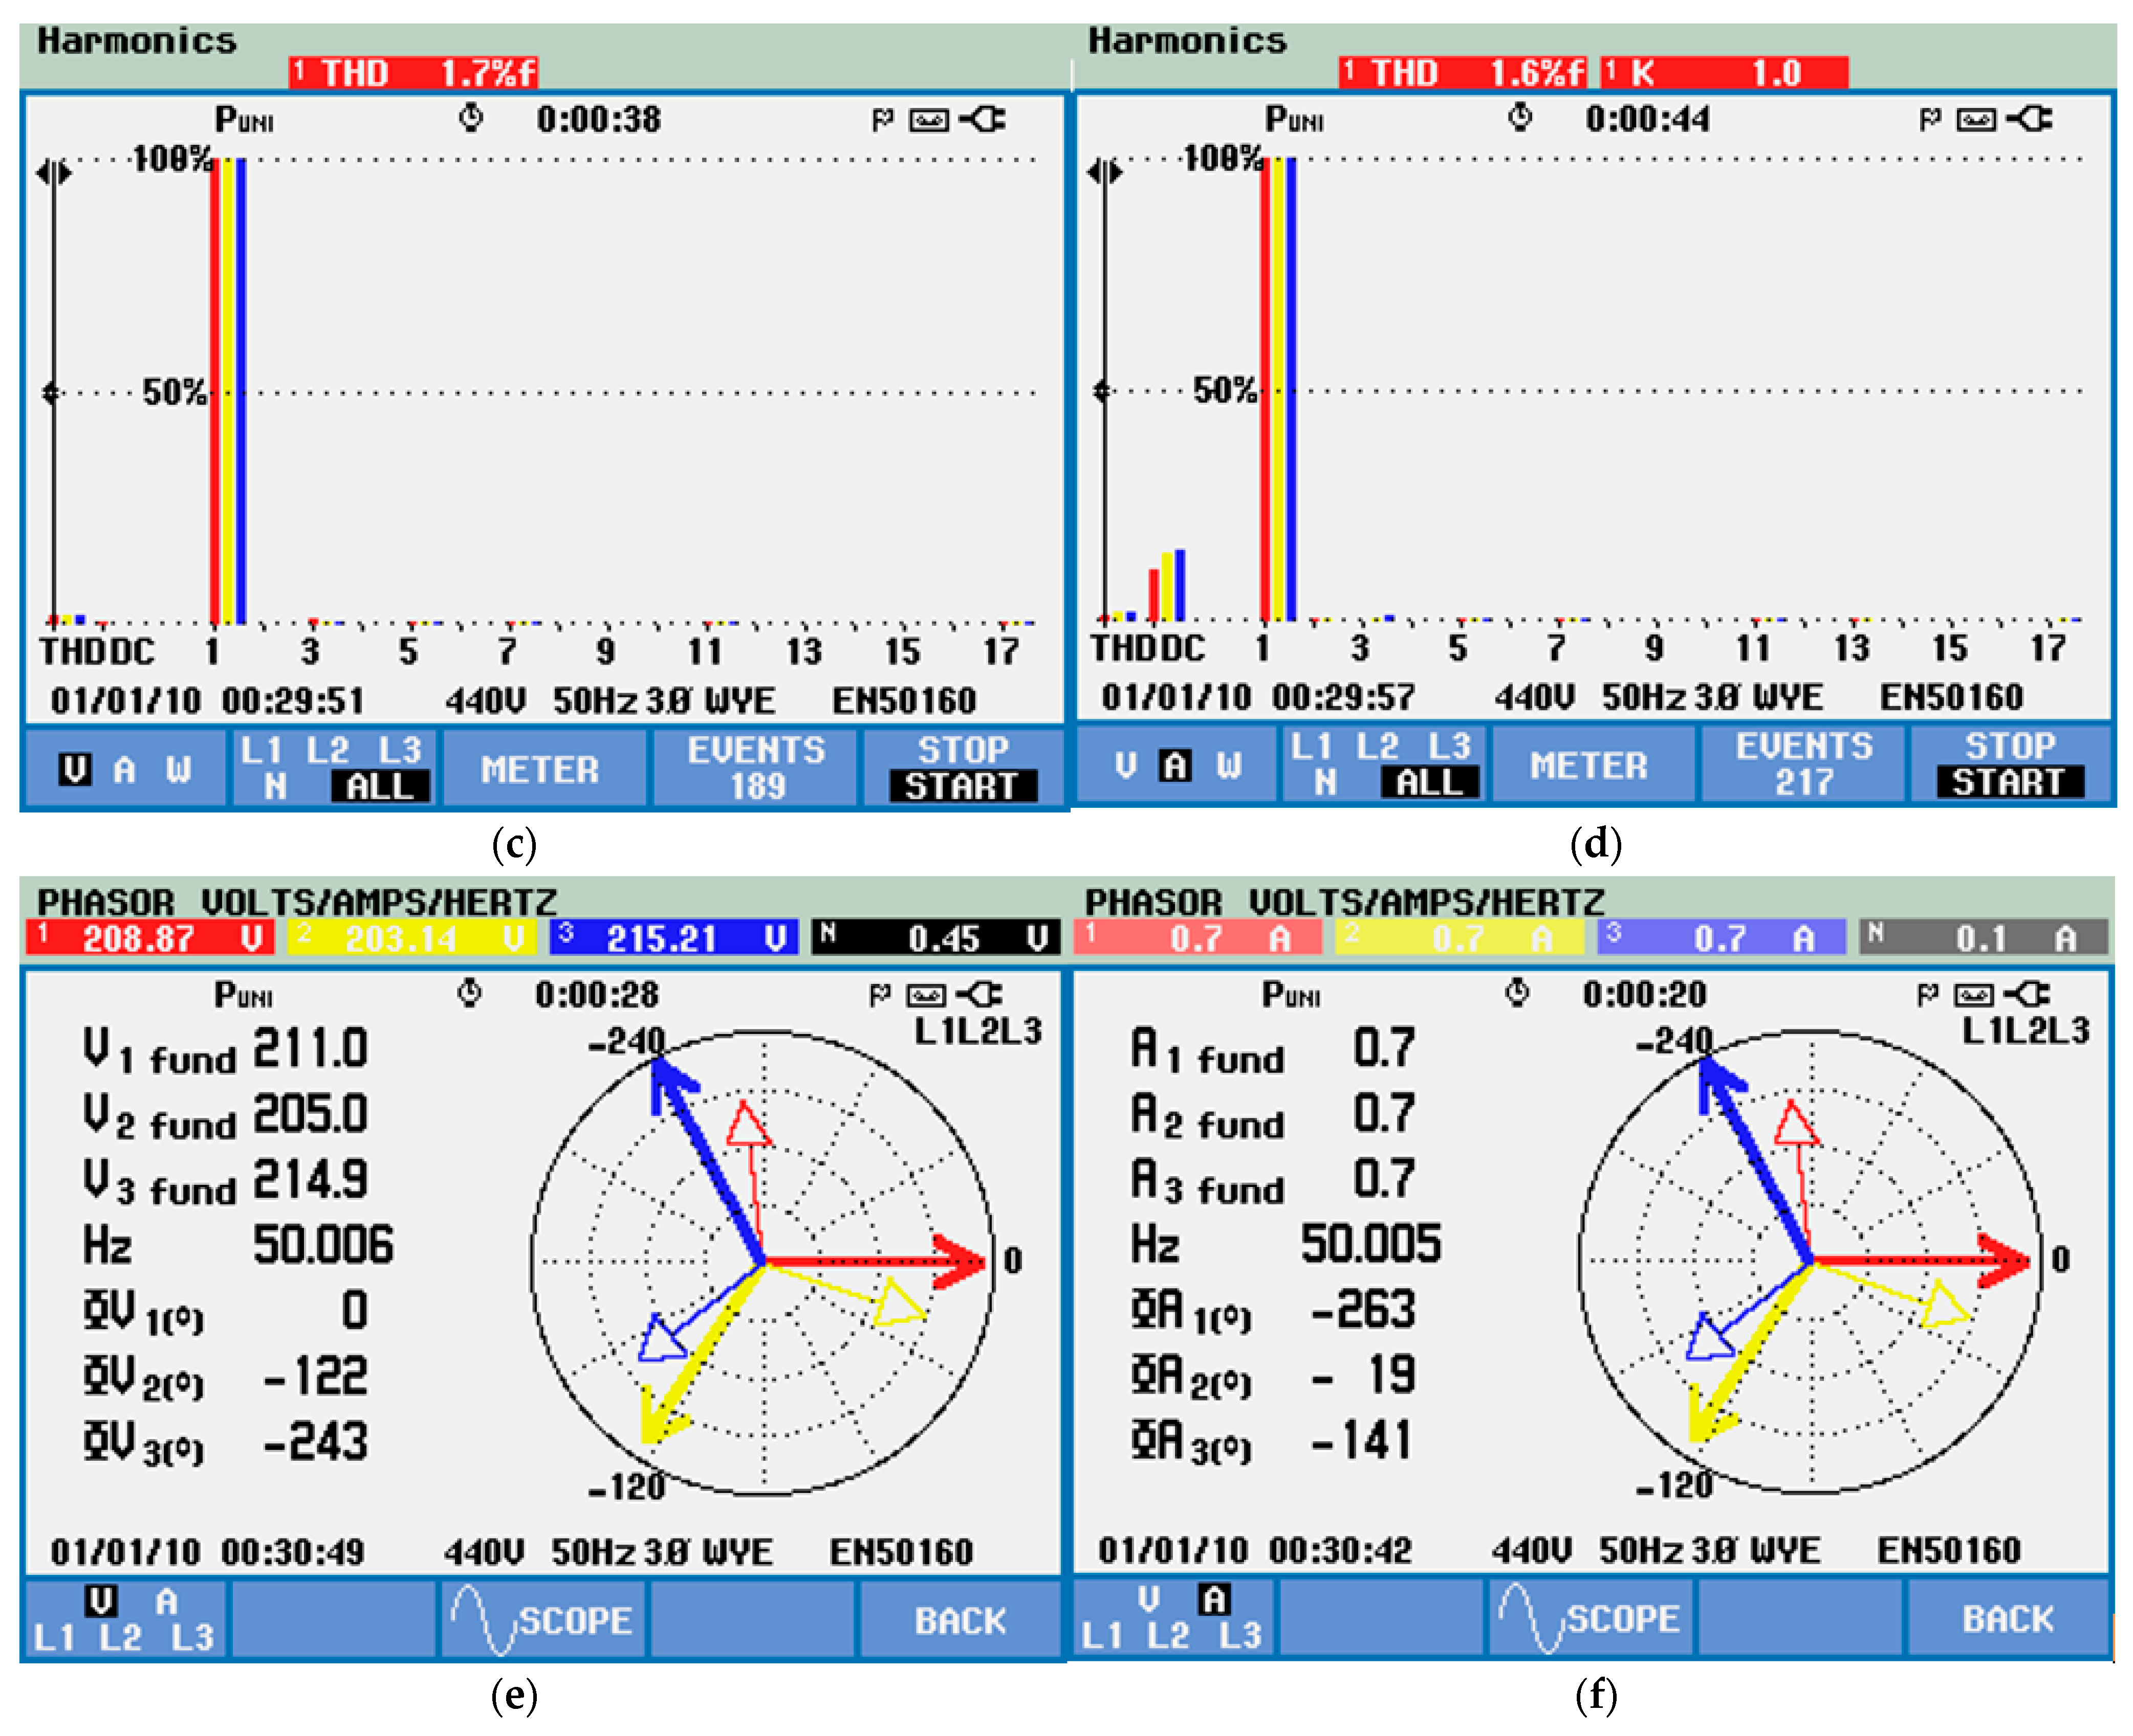This screenshot has height=1736, width=2133.
Task: Select the ALL phase option in panel (c)
Action: point(380,786)
